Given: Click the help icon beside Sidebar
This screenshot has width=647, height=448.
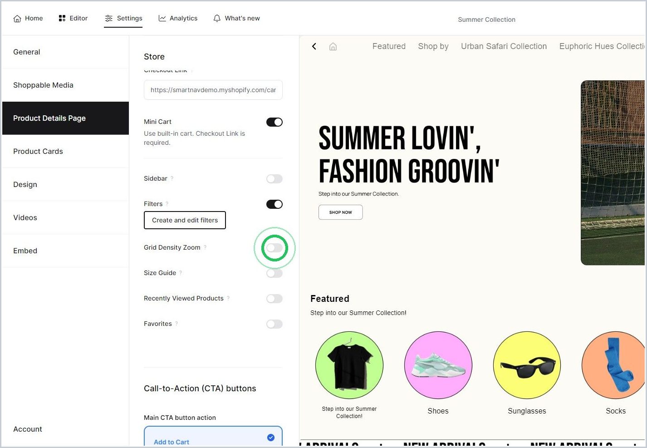Looking at the screenshot, I should [172, 178].
